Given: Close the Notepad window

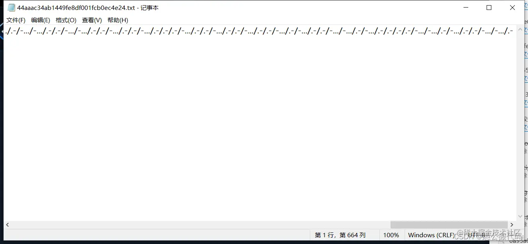Looking at the screenshot, I should (x=512, y=8).
